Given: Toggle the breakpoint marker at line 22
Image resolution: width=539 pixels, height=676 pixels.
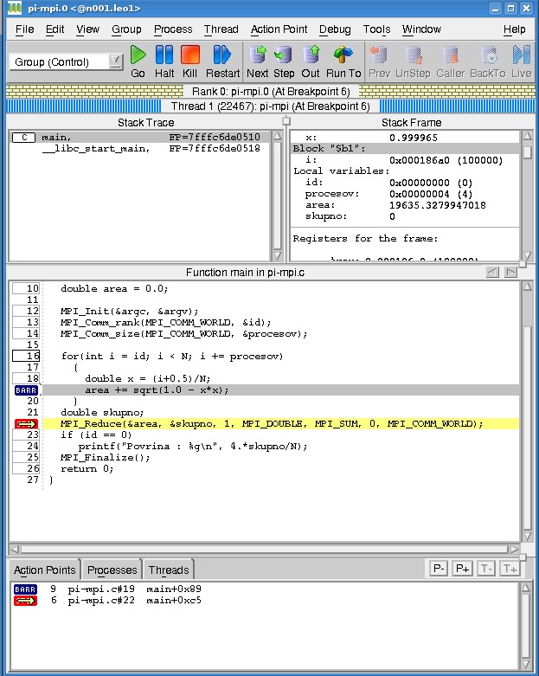Looking at the screenshot, I should click(x=27, y=424).
